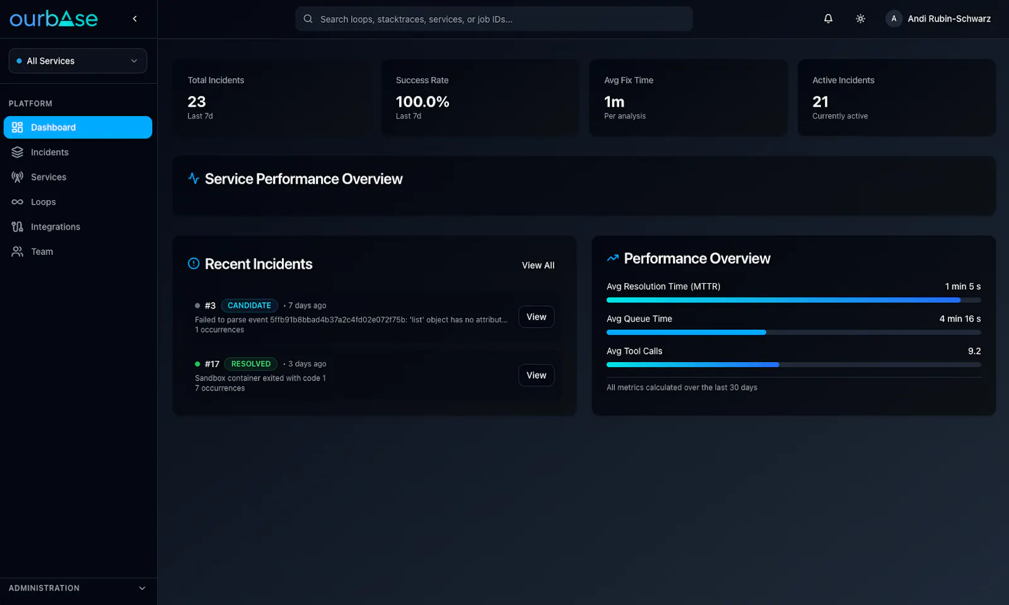1009x605 pixels.
Task: Click incident number #17
Action: [212, 364]
